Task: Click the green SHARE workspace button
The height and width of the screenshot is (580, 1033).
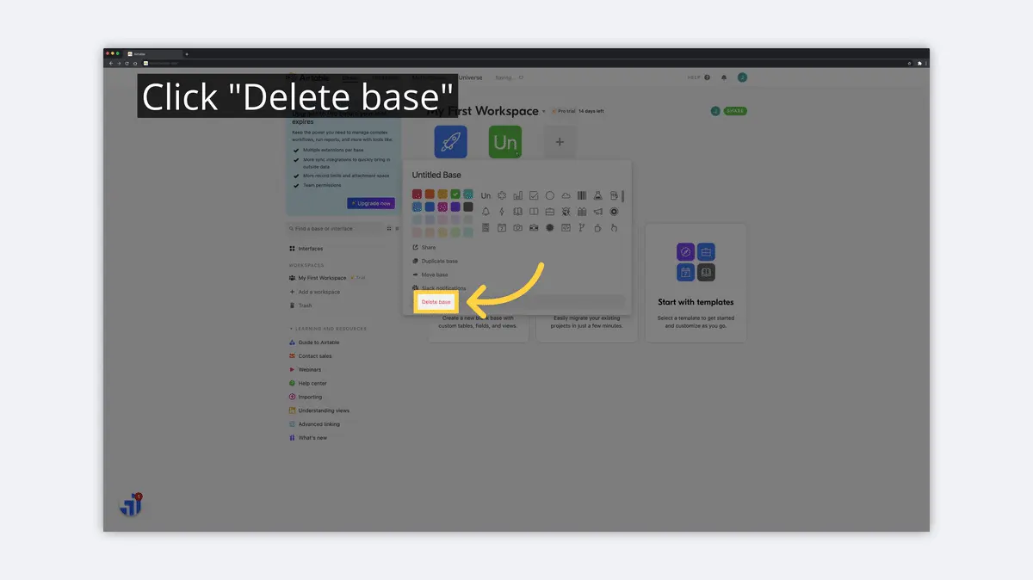Action: click(x=735, y=111)
